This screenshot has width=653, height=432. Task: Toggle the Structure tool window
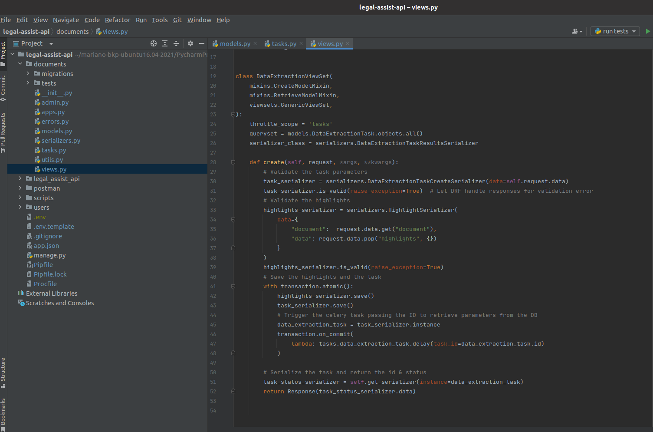pos(3,372)
